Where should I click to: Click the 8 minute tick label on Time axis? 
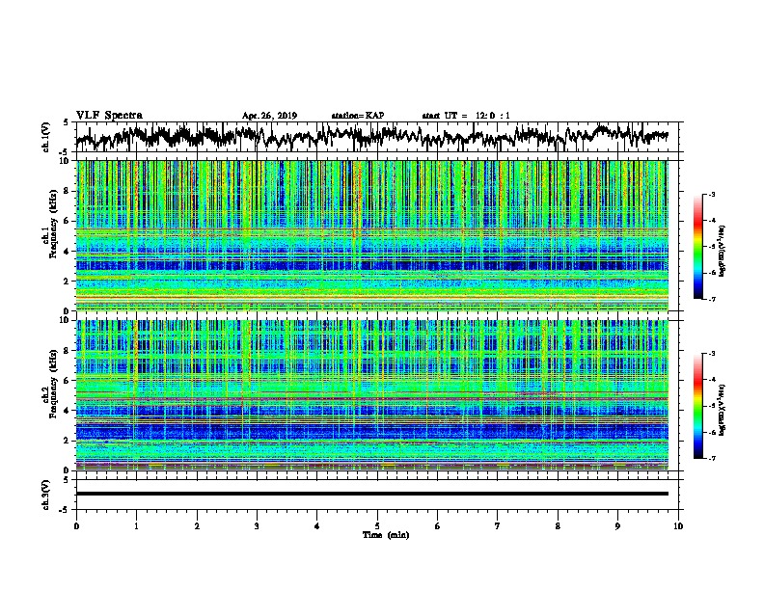click(558, 526)
